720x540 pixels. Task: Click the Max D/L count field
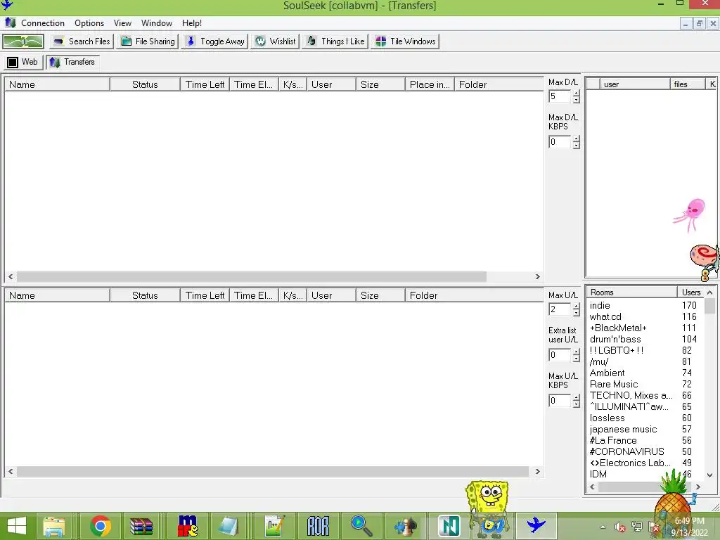(x=560, y=96)
